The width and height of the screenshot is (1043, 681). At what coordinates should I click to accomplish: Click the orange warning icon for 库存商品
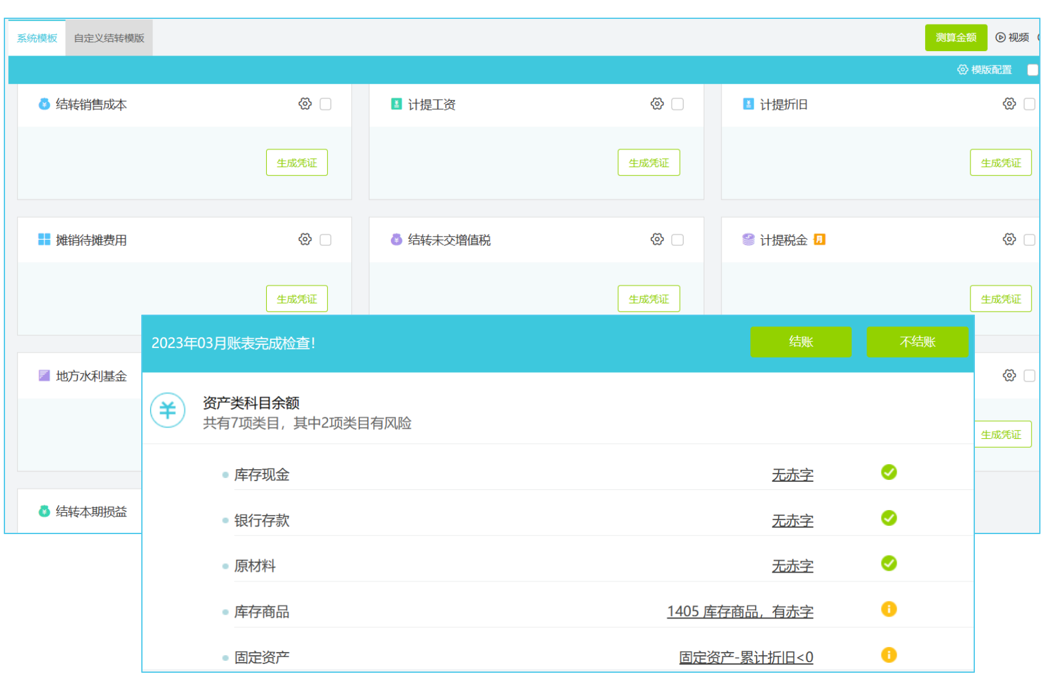[889, 609]
